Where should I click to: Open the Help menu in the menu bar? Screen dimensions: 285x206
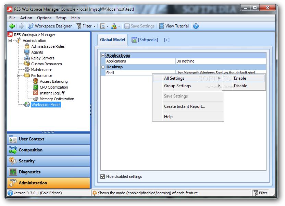pos(75,18)
